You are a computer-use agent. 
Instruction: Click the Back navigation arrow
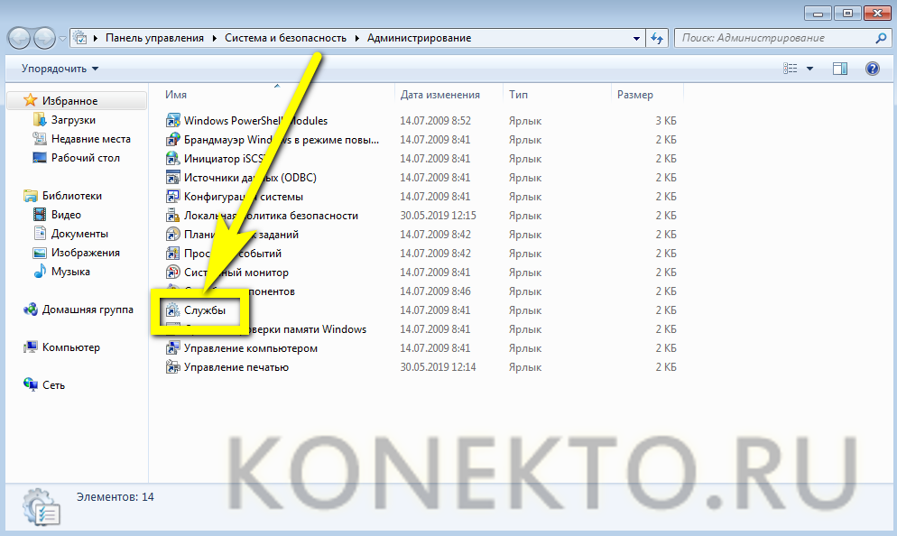(20, 39)
